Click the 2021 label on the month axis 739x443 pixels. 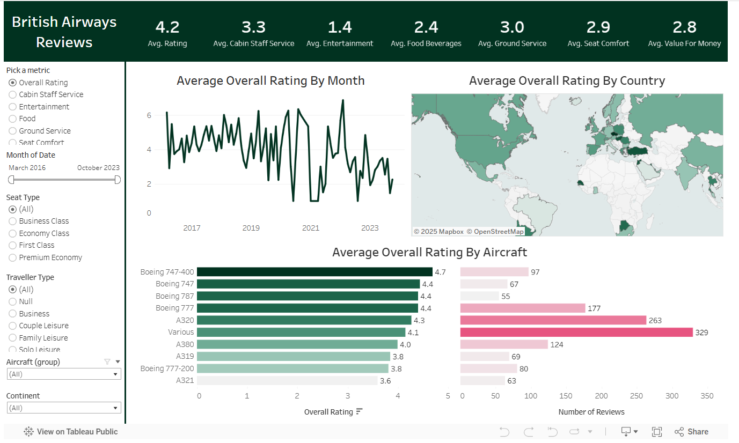click(x=311, y=228)
